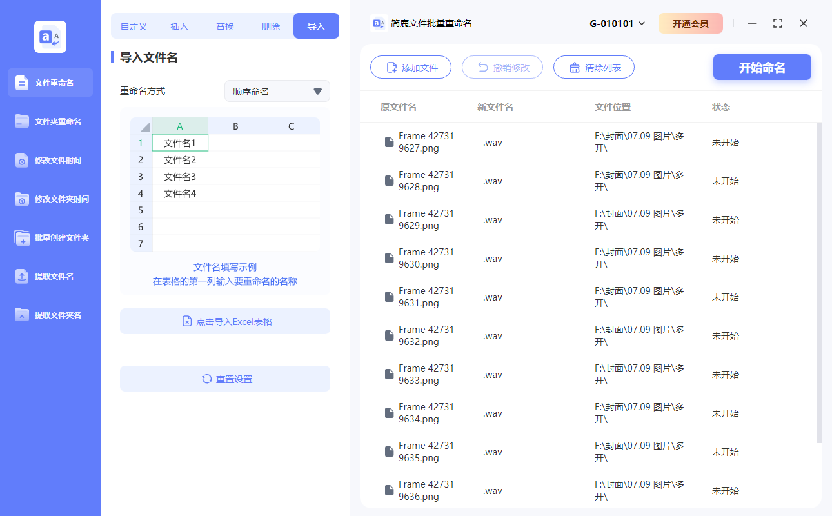Viewport: 832px width, 516px height.
Task: Click the 清除列表 clear-list icon
Action: pos(573,67)
